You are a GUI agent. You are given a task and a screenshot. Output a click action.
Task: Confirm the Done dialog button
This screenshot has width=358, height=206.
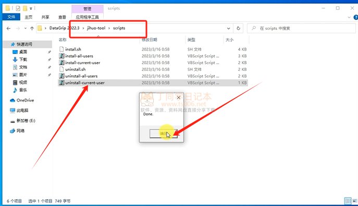[x=164, y=134]
